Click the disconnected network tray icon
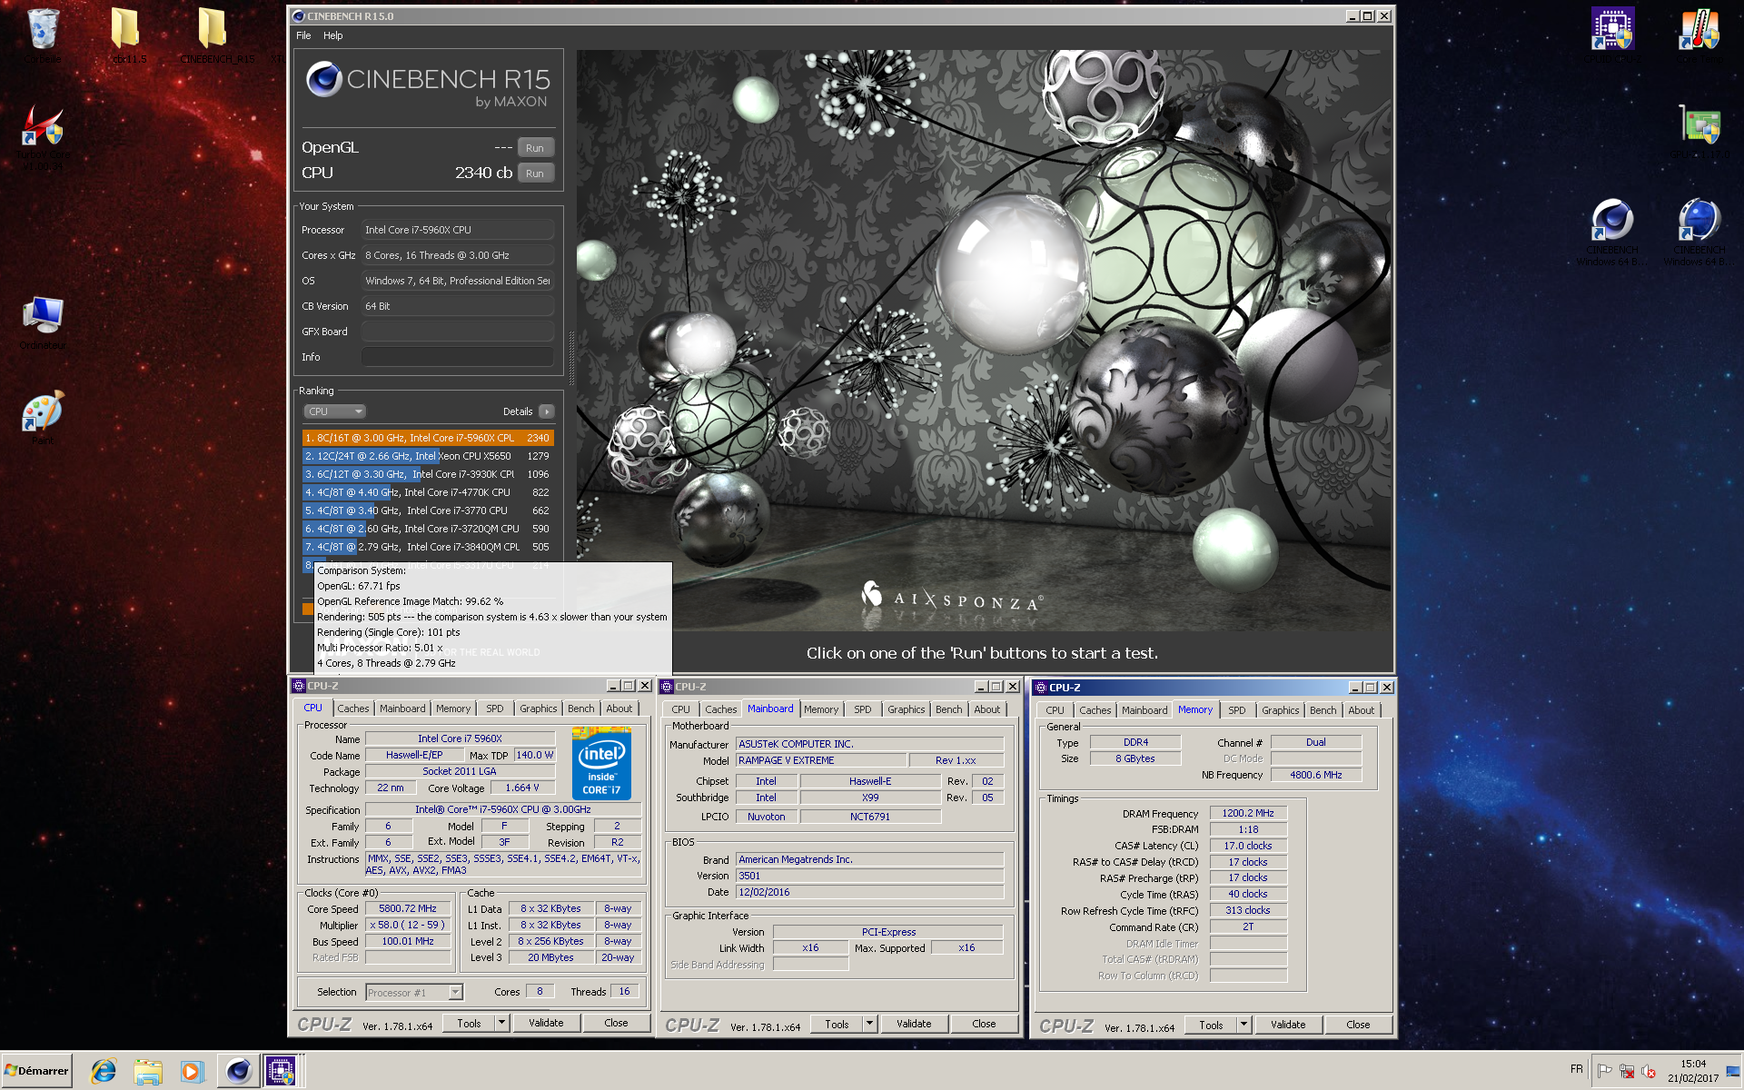 pyautogui.click(x=1627, y=1070)
